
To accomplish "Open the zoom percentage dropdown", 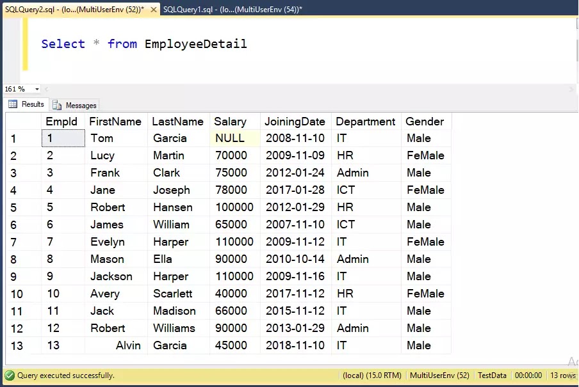I will 36,89.
